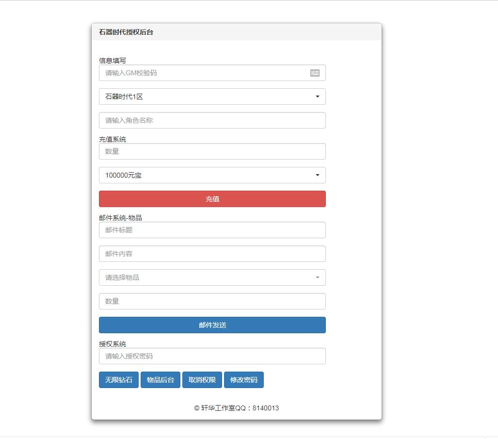Expand the 100000元宝 amount dropdown
The width and height of the screenshot is (498, 439).
click(x=212, y=175)
